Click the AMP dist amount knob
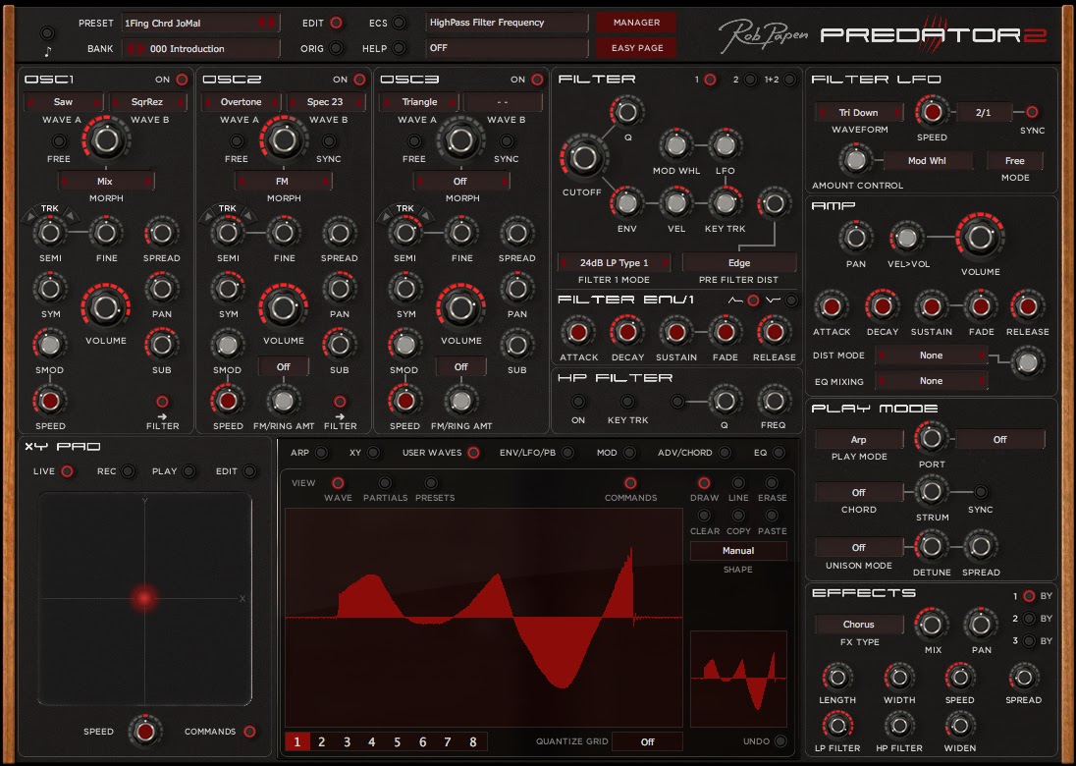 tap(1027, 362)
